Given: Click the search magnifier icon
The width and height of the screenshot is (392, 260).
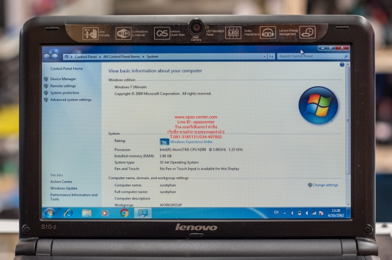Looking at the screenshot, I should [346, 57].
